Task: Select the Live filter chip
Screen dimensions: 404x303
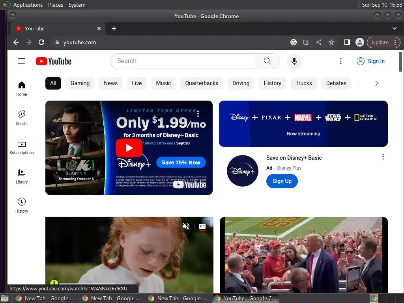Action: point(137,83)
